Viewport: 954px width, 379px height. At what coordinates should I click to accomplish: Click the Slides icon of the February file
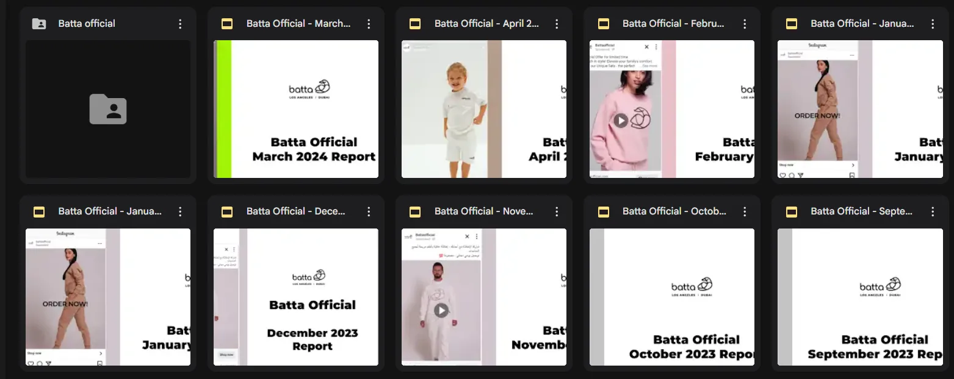pos(603,24)
